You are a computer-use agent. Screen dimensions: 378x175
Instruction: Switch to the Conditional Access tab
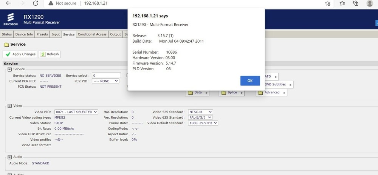[92, 34]
